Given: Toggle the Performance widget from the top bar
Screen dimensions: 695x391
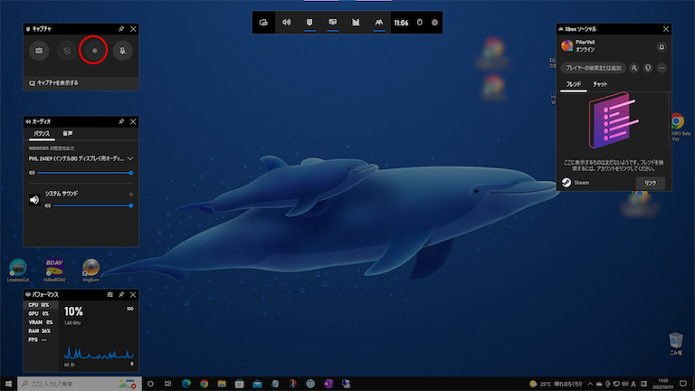Looking at the screenshot, I should (x=357, y=22).
